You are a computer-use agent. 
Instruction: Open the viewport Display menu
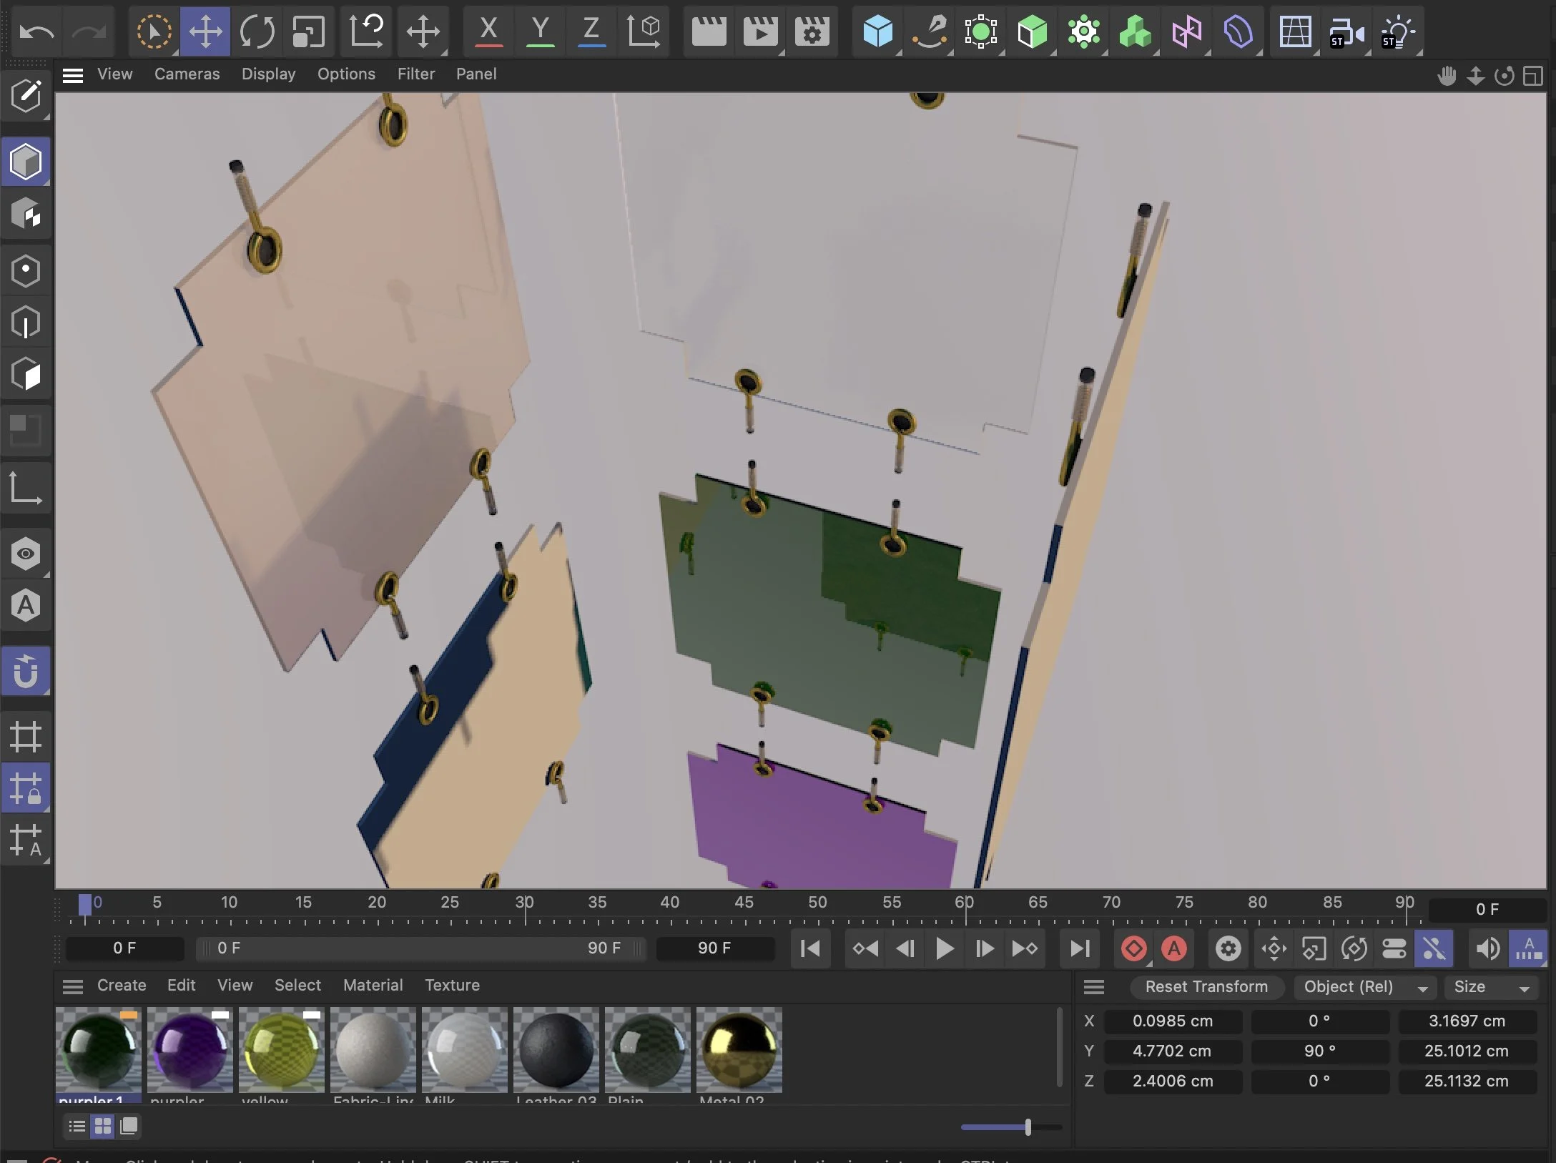(268, 74)
